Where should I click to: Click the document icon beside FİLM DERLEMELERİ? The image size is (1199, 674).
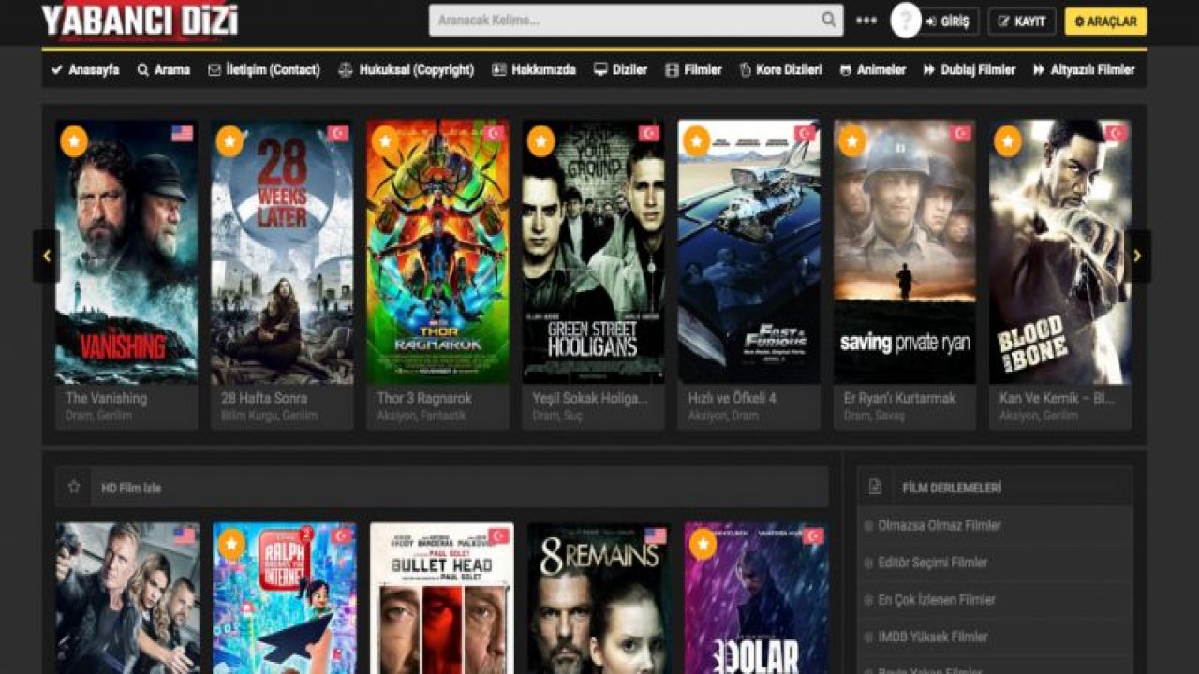(875, 486)
